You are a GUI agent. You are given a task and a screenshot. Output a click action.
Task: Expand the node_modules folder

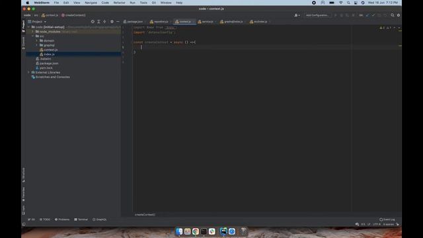(x=32, y=32)
